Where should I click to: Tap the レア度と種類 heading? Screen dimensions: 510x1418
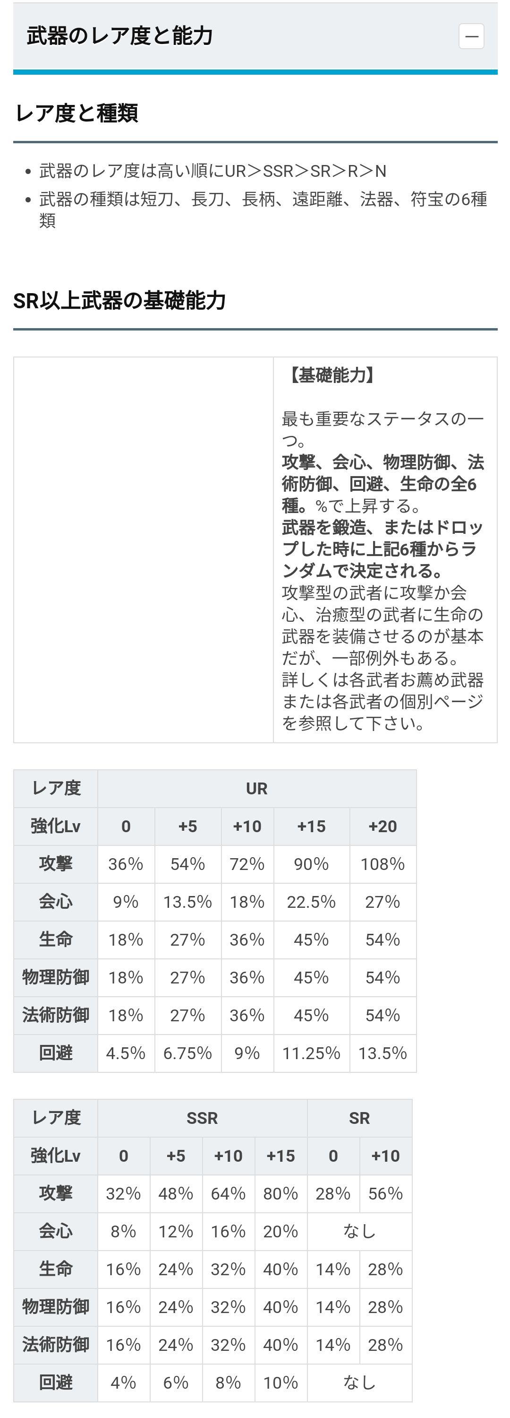pyautogui.click(x=76, y=113)
